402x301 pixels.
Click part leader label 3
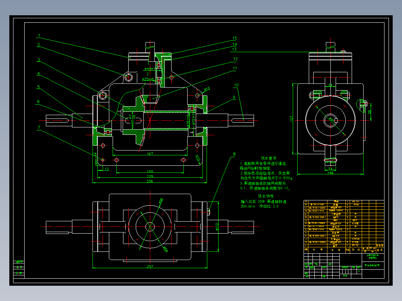coord(39,60)
